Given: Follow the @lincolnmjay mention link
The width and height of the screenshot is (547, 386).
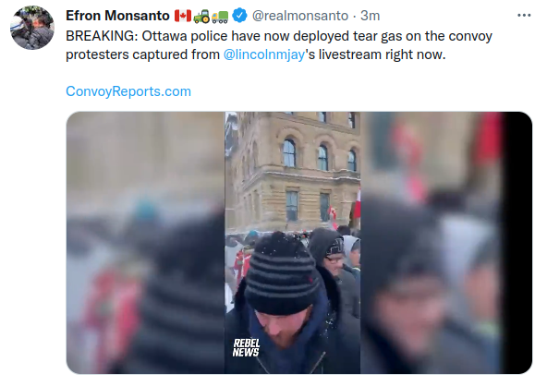Looking at the screenshot, I should tap(264, 54).
